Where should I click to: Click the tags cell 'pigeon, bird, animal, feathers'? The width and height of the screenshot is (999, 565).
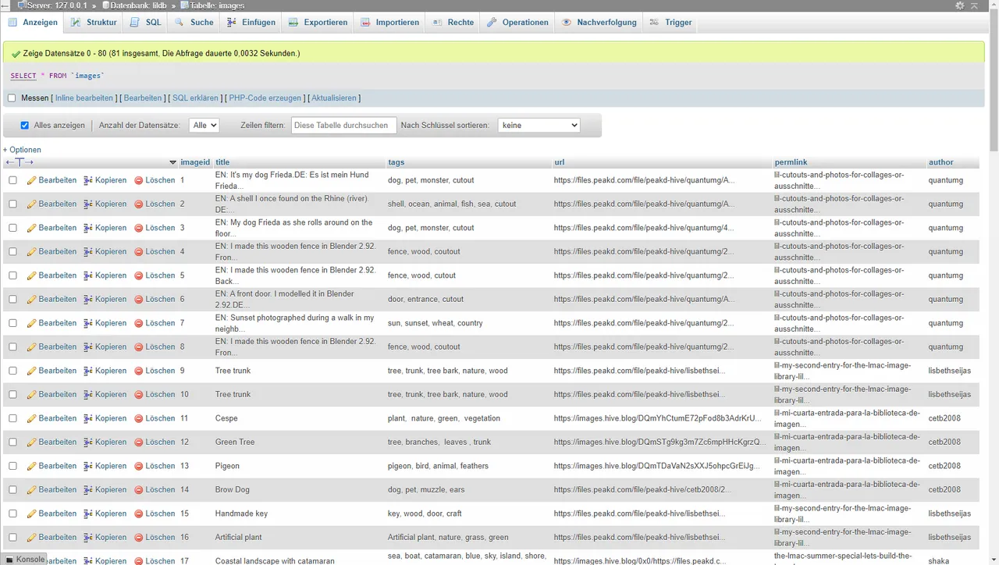pyautogui.click(x=438, y=466)
